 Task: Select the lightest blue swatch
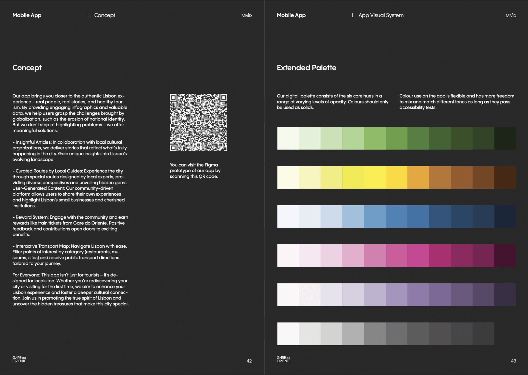tap(288, 217)
